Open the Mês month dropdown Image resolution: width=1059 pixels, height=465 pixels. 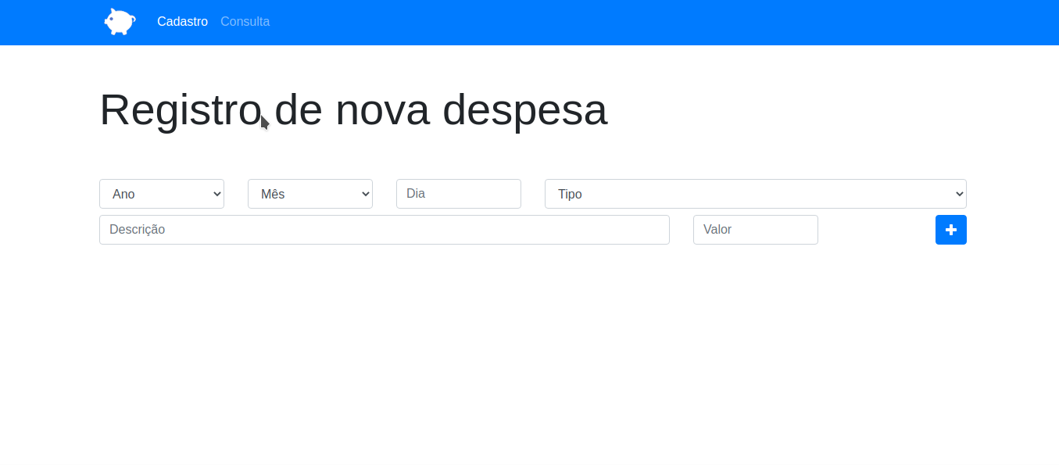(x=309, y=193)
